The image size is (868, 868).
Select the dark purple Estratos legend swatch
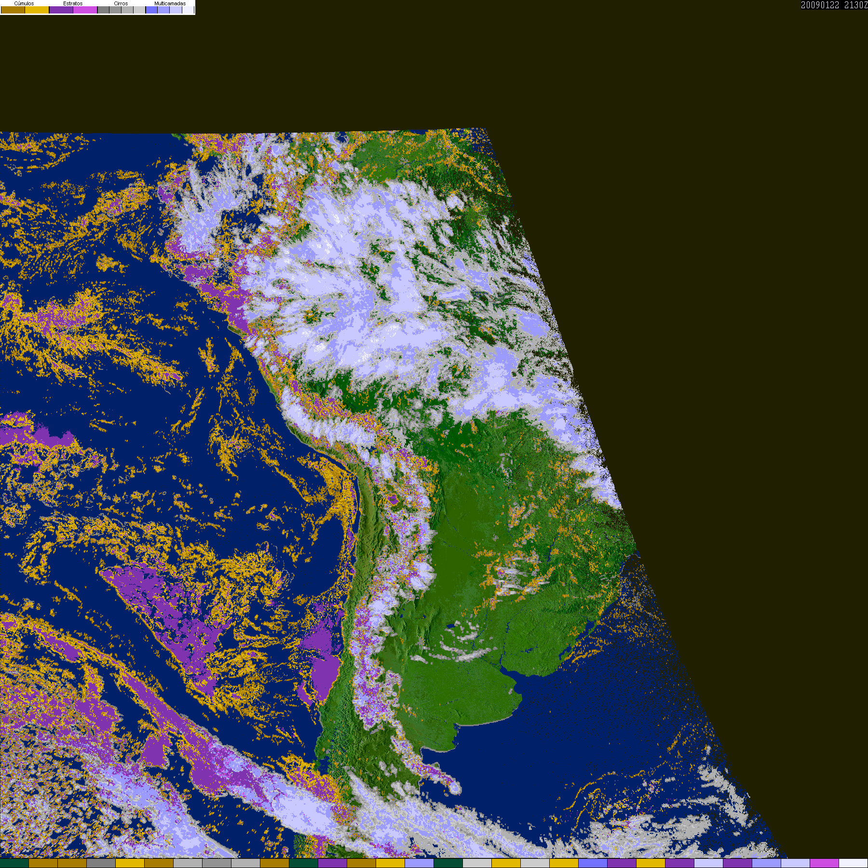(61, 10)
